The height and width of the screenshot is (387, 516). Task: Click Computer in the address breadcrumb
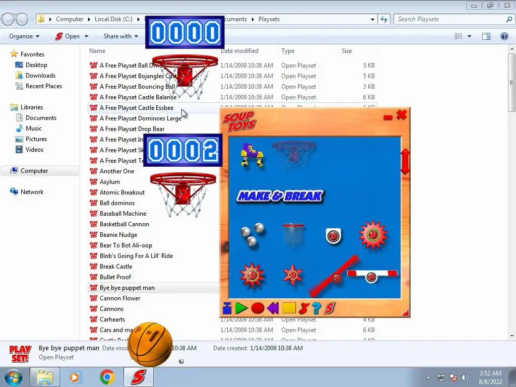click(x=70, y=19)
